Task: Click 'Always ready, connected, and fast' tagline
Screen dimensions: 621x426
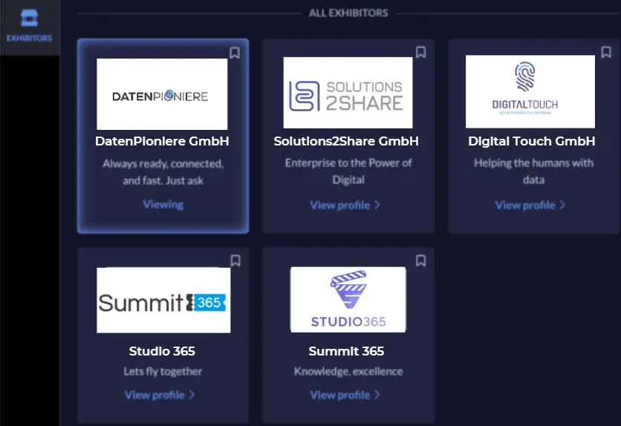Action: (163, 172)
